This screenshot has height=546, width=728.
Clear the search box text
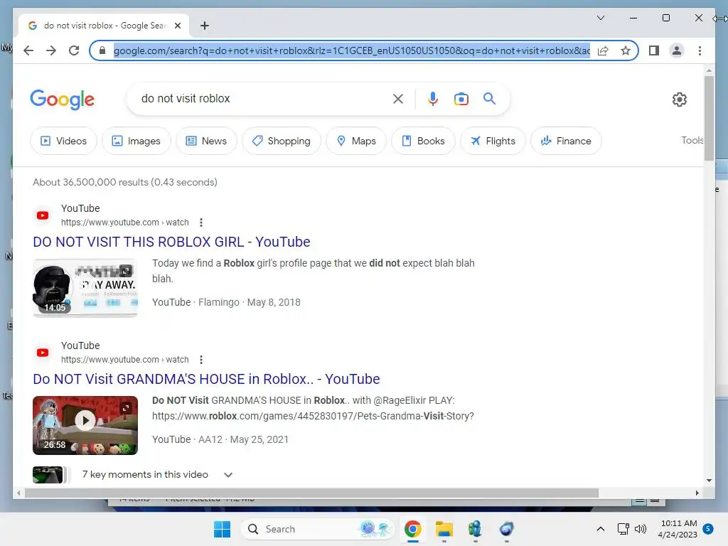point(398,98)
